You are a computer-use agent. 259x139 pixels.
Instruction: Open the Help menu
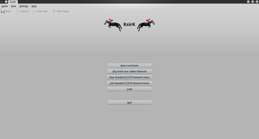(34, 6)
